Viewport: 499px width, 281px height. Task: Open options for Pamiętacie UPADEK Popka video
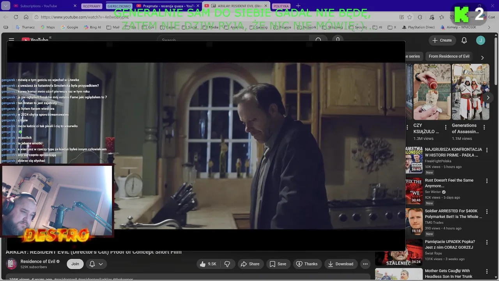487,242
